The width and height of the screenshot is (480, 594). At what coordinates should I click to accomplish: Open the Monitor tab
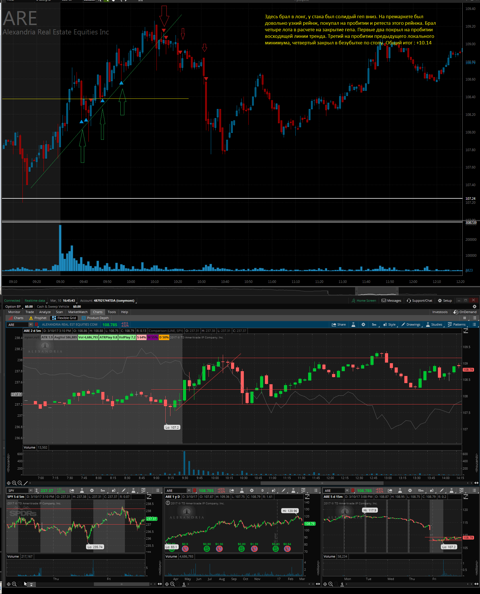(x=14, y=312)
